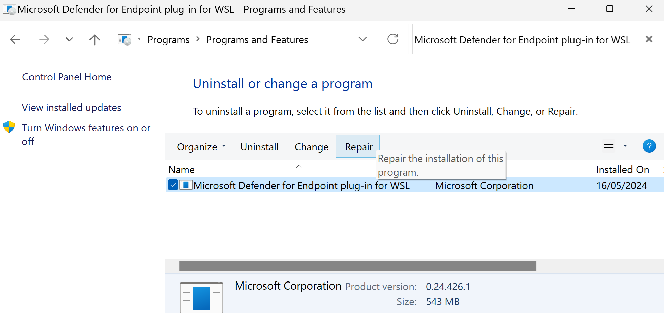665x313 pixels.
Task: Click the Uninstall toolbar command
Action: click(x=259, y=147)
